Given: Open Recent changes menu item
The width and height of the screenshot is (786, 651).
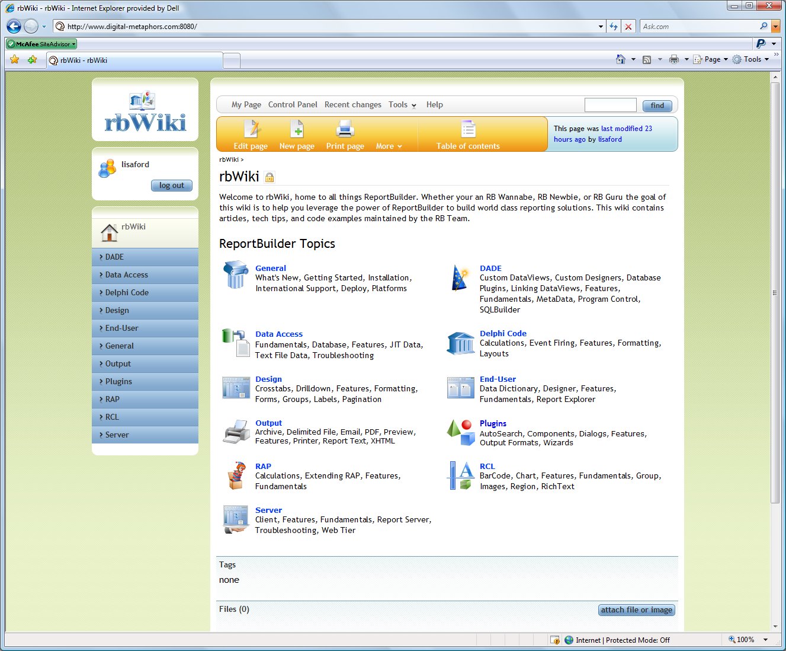Looking at the screenshot, I should pyautogui.click(x=353, y=105).
